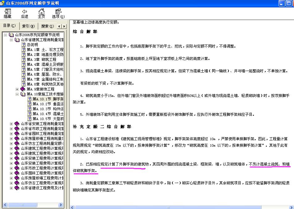Expand the 山东省安装工程消耗量定额 node
Screen dimensions: 294x209
point(11,124)
